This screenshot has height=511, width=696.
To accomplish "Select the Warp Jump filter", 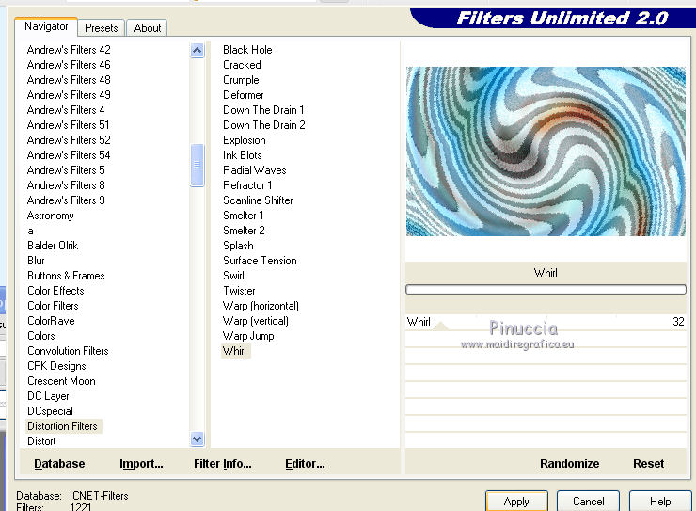I will pyautogui.click(x=248, y=336).
